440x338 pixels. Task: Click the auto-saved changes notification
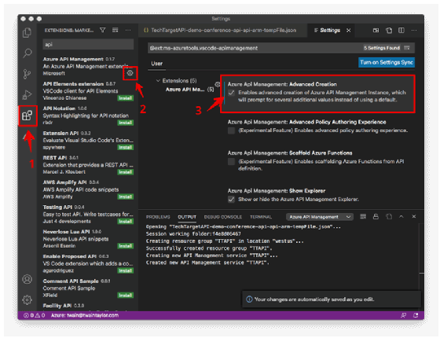331,299
